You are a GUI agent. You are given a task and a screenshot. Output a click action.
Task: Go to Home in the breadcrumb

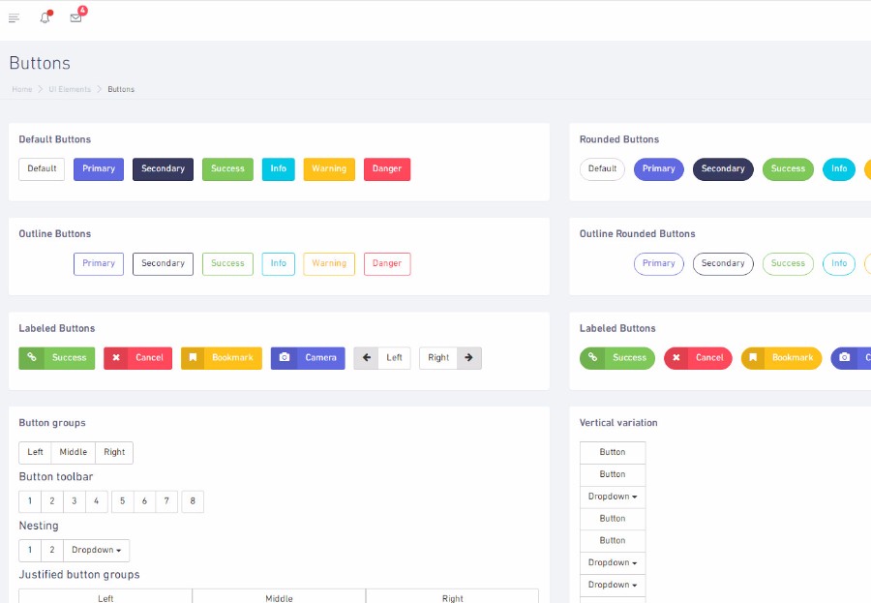coord(22,89)
